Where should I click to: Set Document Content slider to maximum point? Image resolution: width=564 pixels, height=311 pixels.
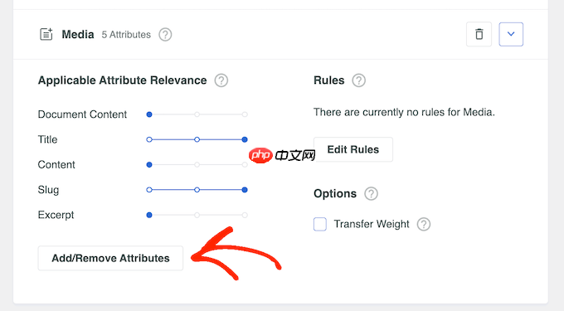click(245, 114)
